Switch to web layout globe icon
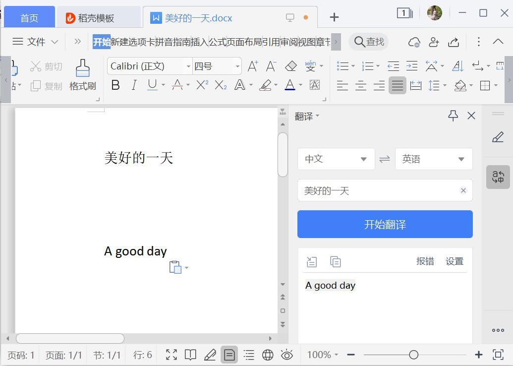 pos(268,355)
